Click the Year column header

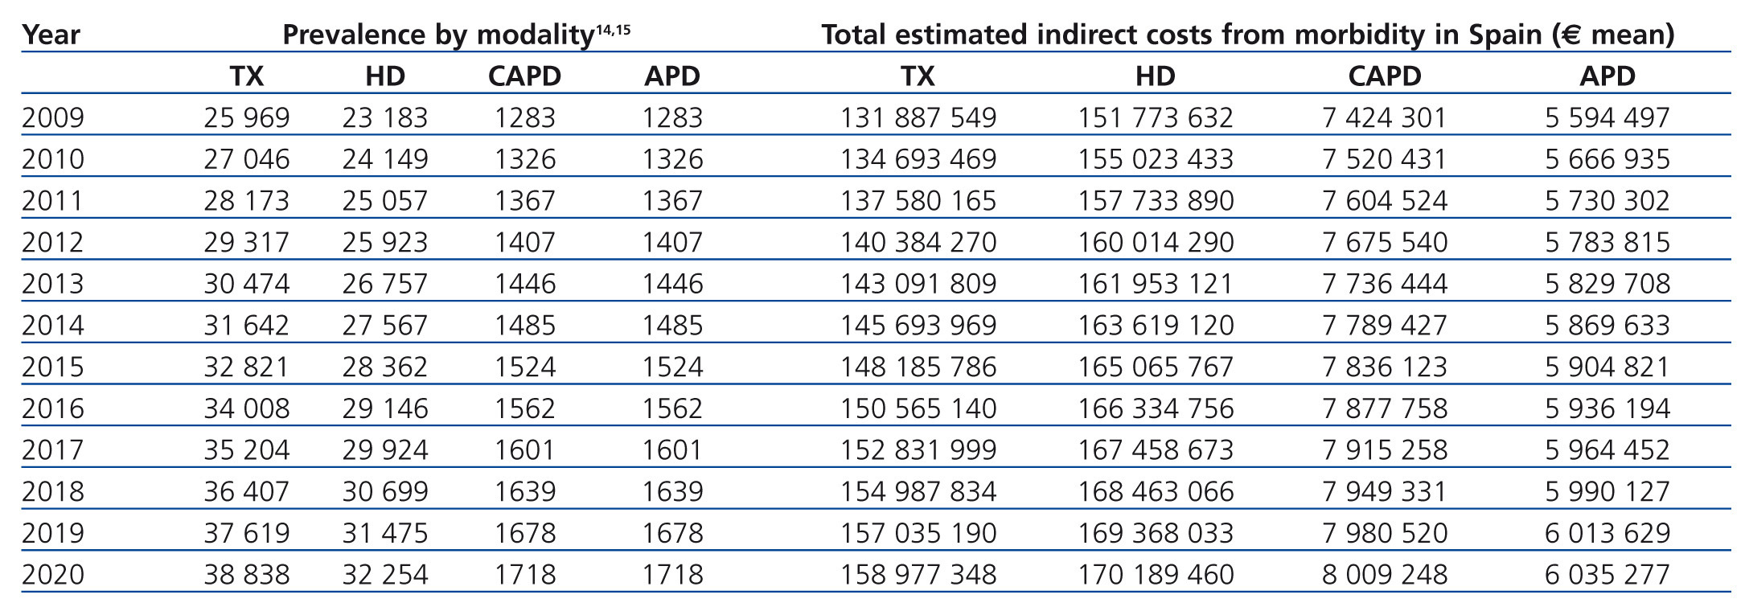(x=51, y=35)
